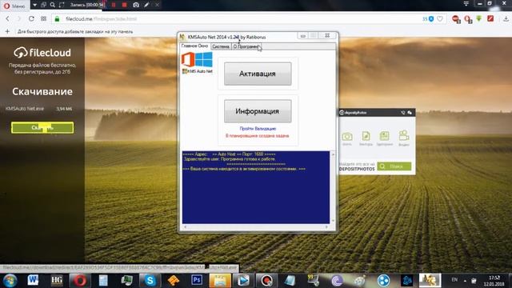The width and height of the screenshot is (512, 288).
Task: Open the Opera Меню button
Action: (x=14, y=6)
